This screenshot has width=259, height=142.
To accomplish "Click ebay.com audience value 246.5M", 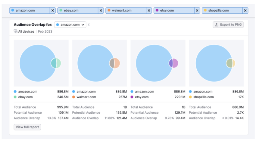I will click(63, 97).
